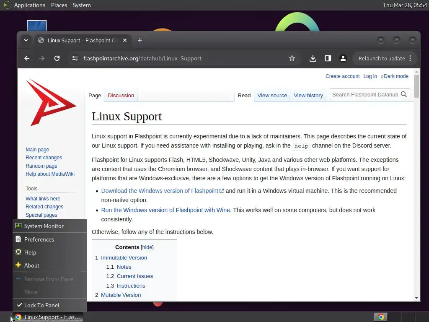The image size is (429, 322).
Task: Click Linux Support taskbar window button
Action: pyautogui.click(x=48, y=317)
